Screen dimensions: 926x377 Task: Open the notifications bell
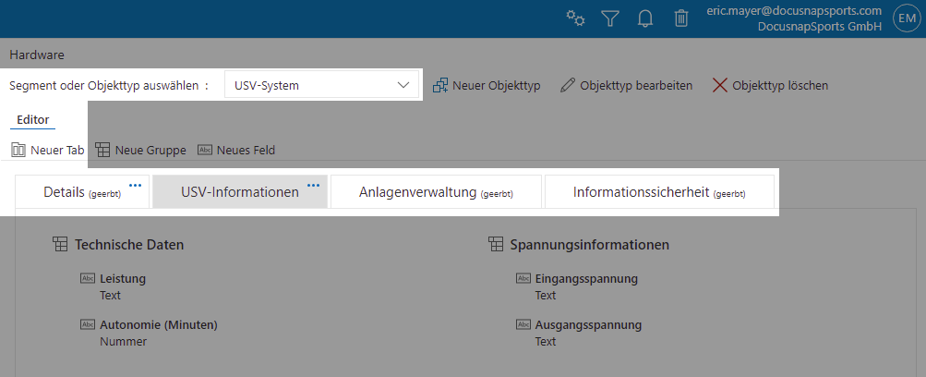645,18
